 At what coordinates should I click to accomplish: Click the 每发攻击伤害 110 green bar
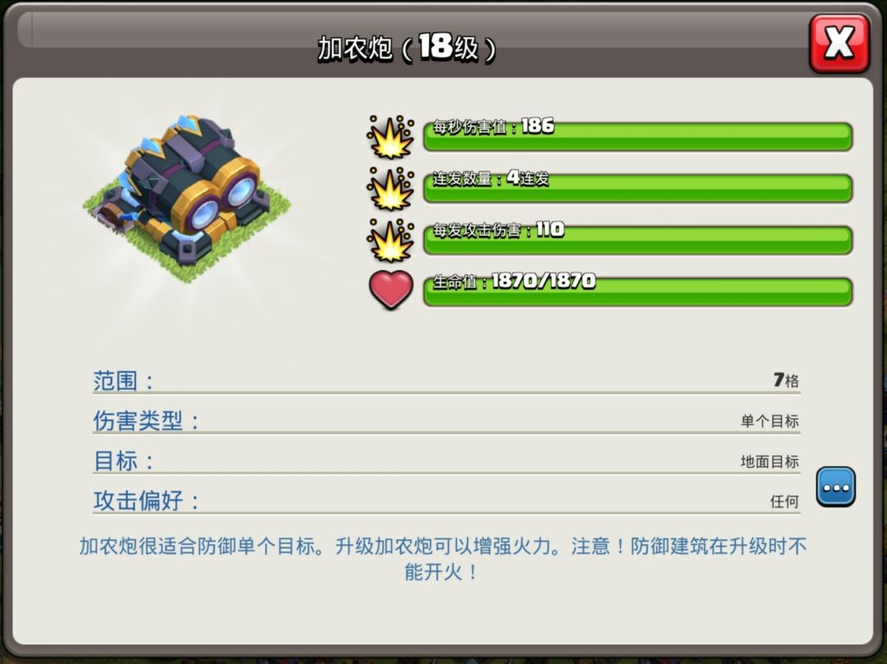(x=637, y=240)
